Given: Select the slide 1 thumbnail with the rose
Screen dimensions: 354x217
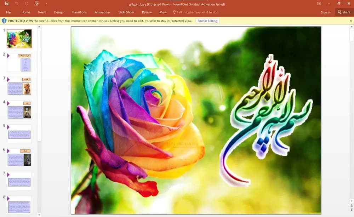Looking at the screenshot, I should click(19, 38).
